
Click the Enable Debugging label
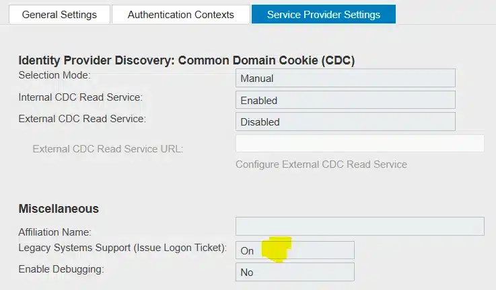(x=61, y=269)
